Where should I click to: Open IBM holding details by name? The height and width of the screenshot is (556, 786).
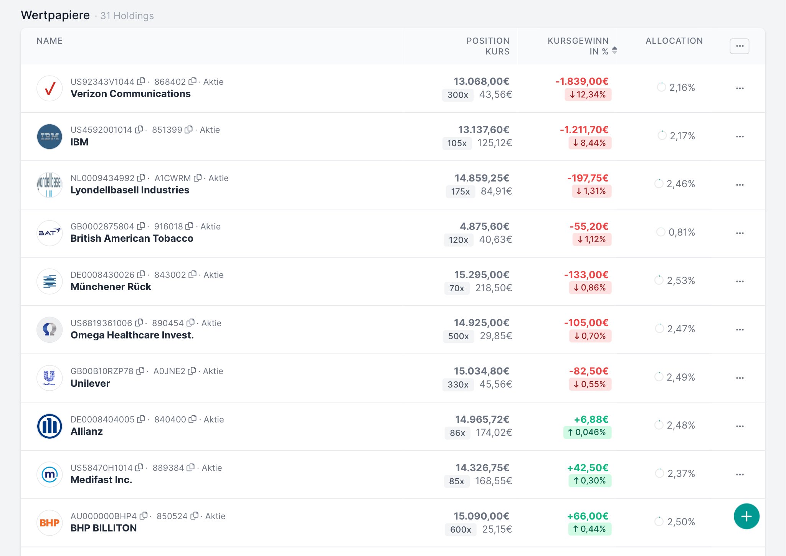[79, 142]
